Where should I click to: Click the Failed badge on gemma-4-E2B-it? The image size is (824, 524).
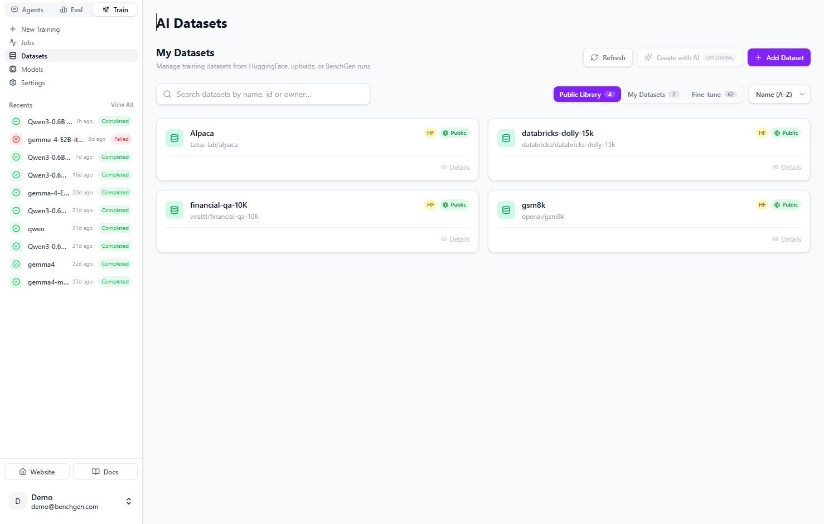tap(122, 139)
